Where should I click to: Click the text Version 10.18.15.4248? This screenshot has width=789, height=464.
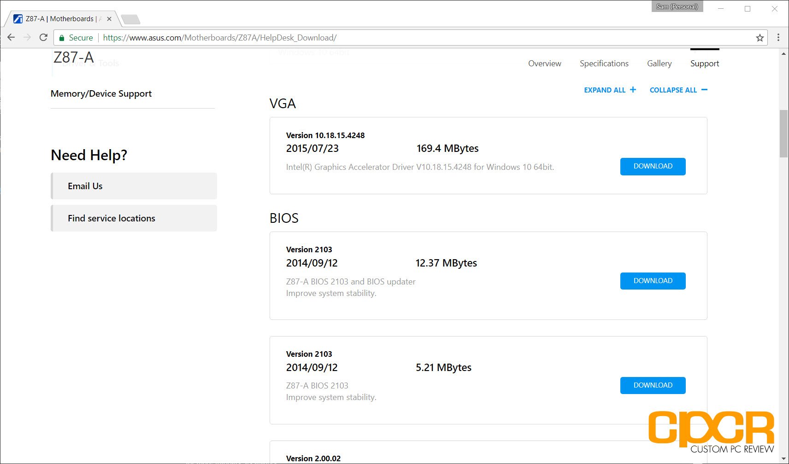click(x=325, y=135)
